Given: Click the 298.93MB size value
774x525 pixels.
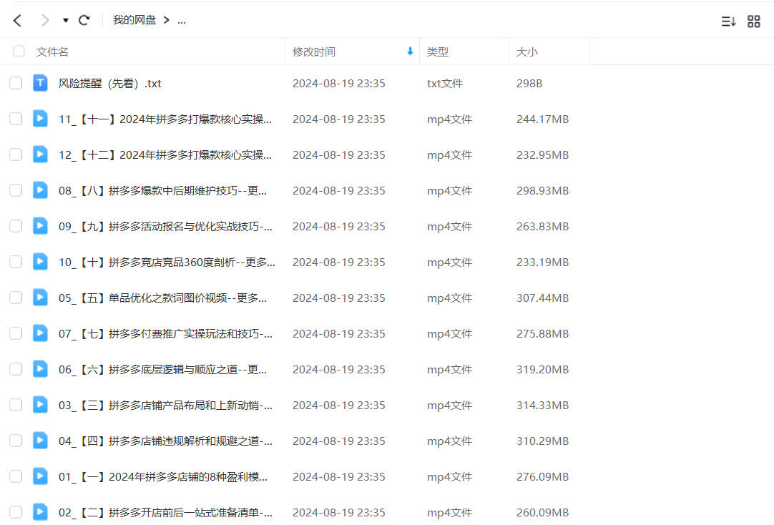Looking at the screenshot, I should [x=542, y=190].
